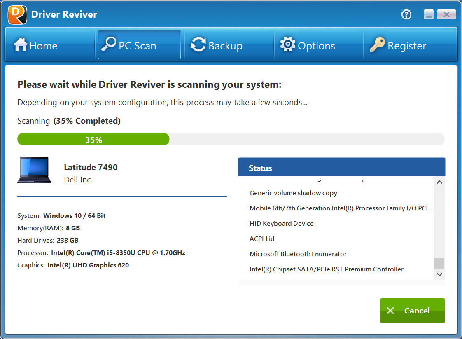Click the Driver Reviver logo icon
Image resolution: width=462 pixels, height=339 pixels.
coord(17,14)
